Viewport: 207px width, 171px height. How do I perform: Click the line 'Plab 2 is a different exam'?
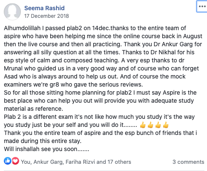tap(99, 117)
